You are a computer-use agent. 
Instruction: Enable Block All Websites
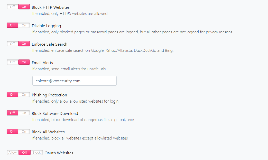(x=24, y=131)
